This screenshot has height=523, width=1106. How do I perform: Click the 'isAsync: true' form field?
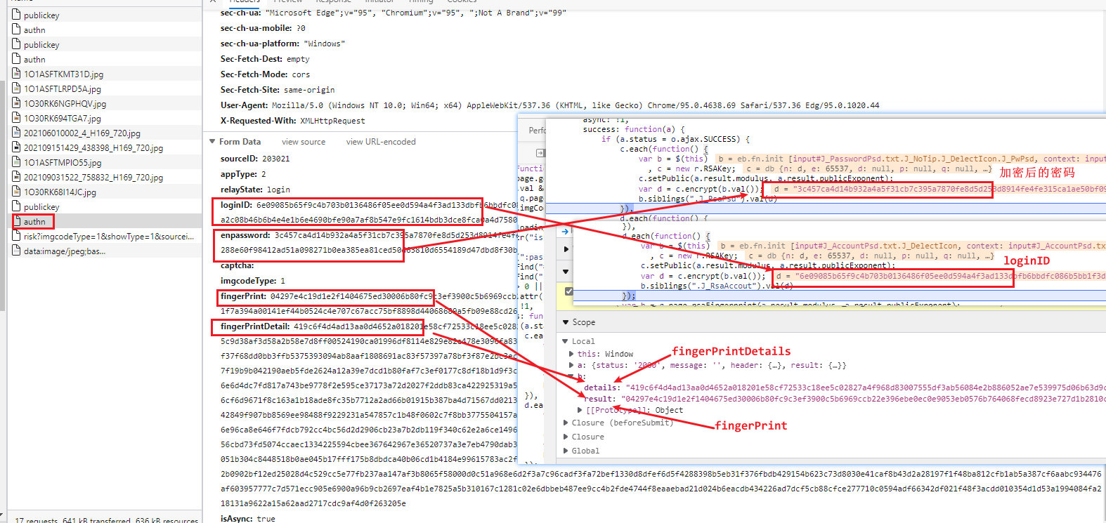(x=248, y=519)
